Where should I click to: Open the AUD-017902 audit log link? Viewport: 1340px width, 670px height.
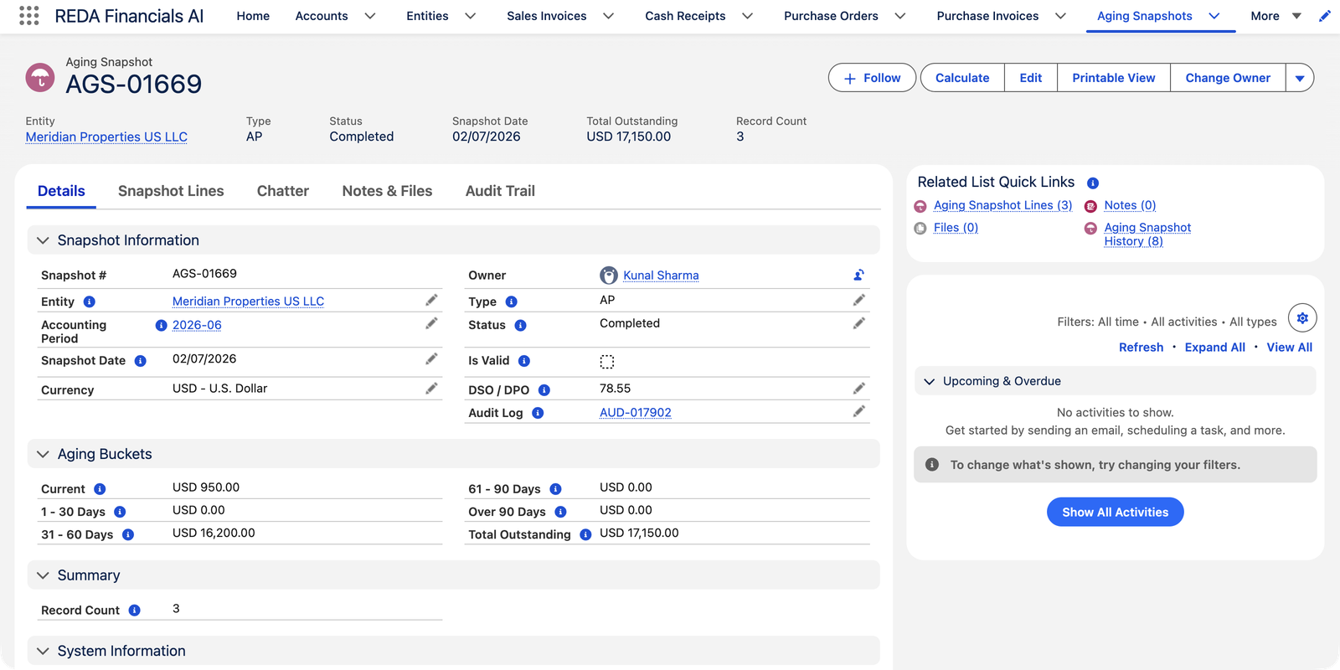(x=636, y=413)
